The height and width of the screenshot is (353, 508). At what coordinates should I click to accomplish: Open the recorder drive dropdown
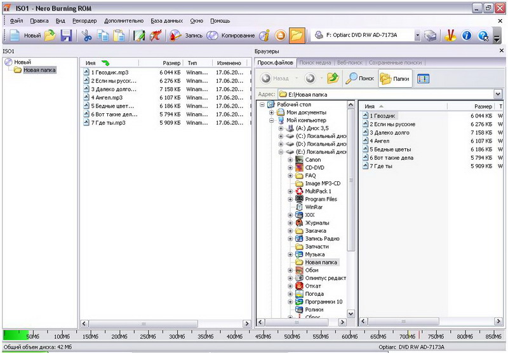click(417, 36)
